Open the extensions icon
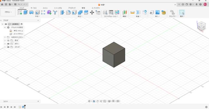The image size is (209, 109). tap(183, 4)
